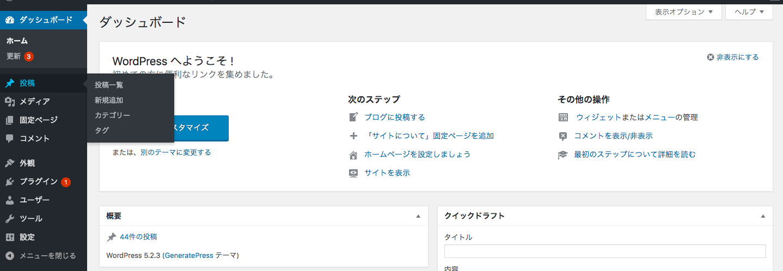Click the paintbrush icon beside 外観
The height and width of the screenshot is (271, 783).
[10, 163]
